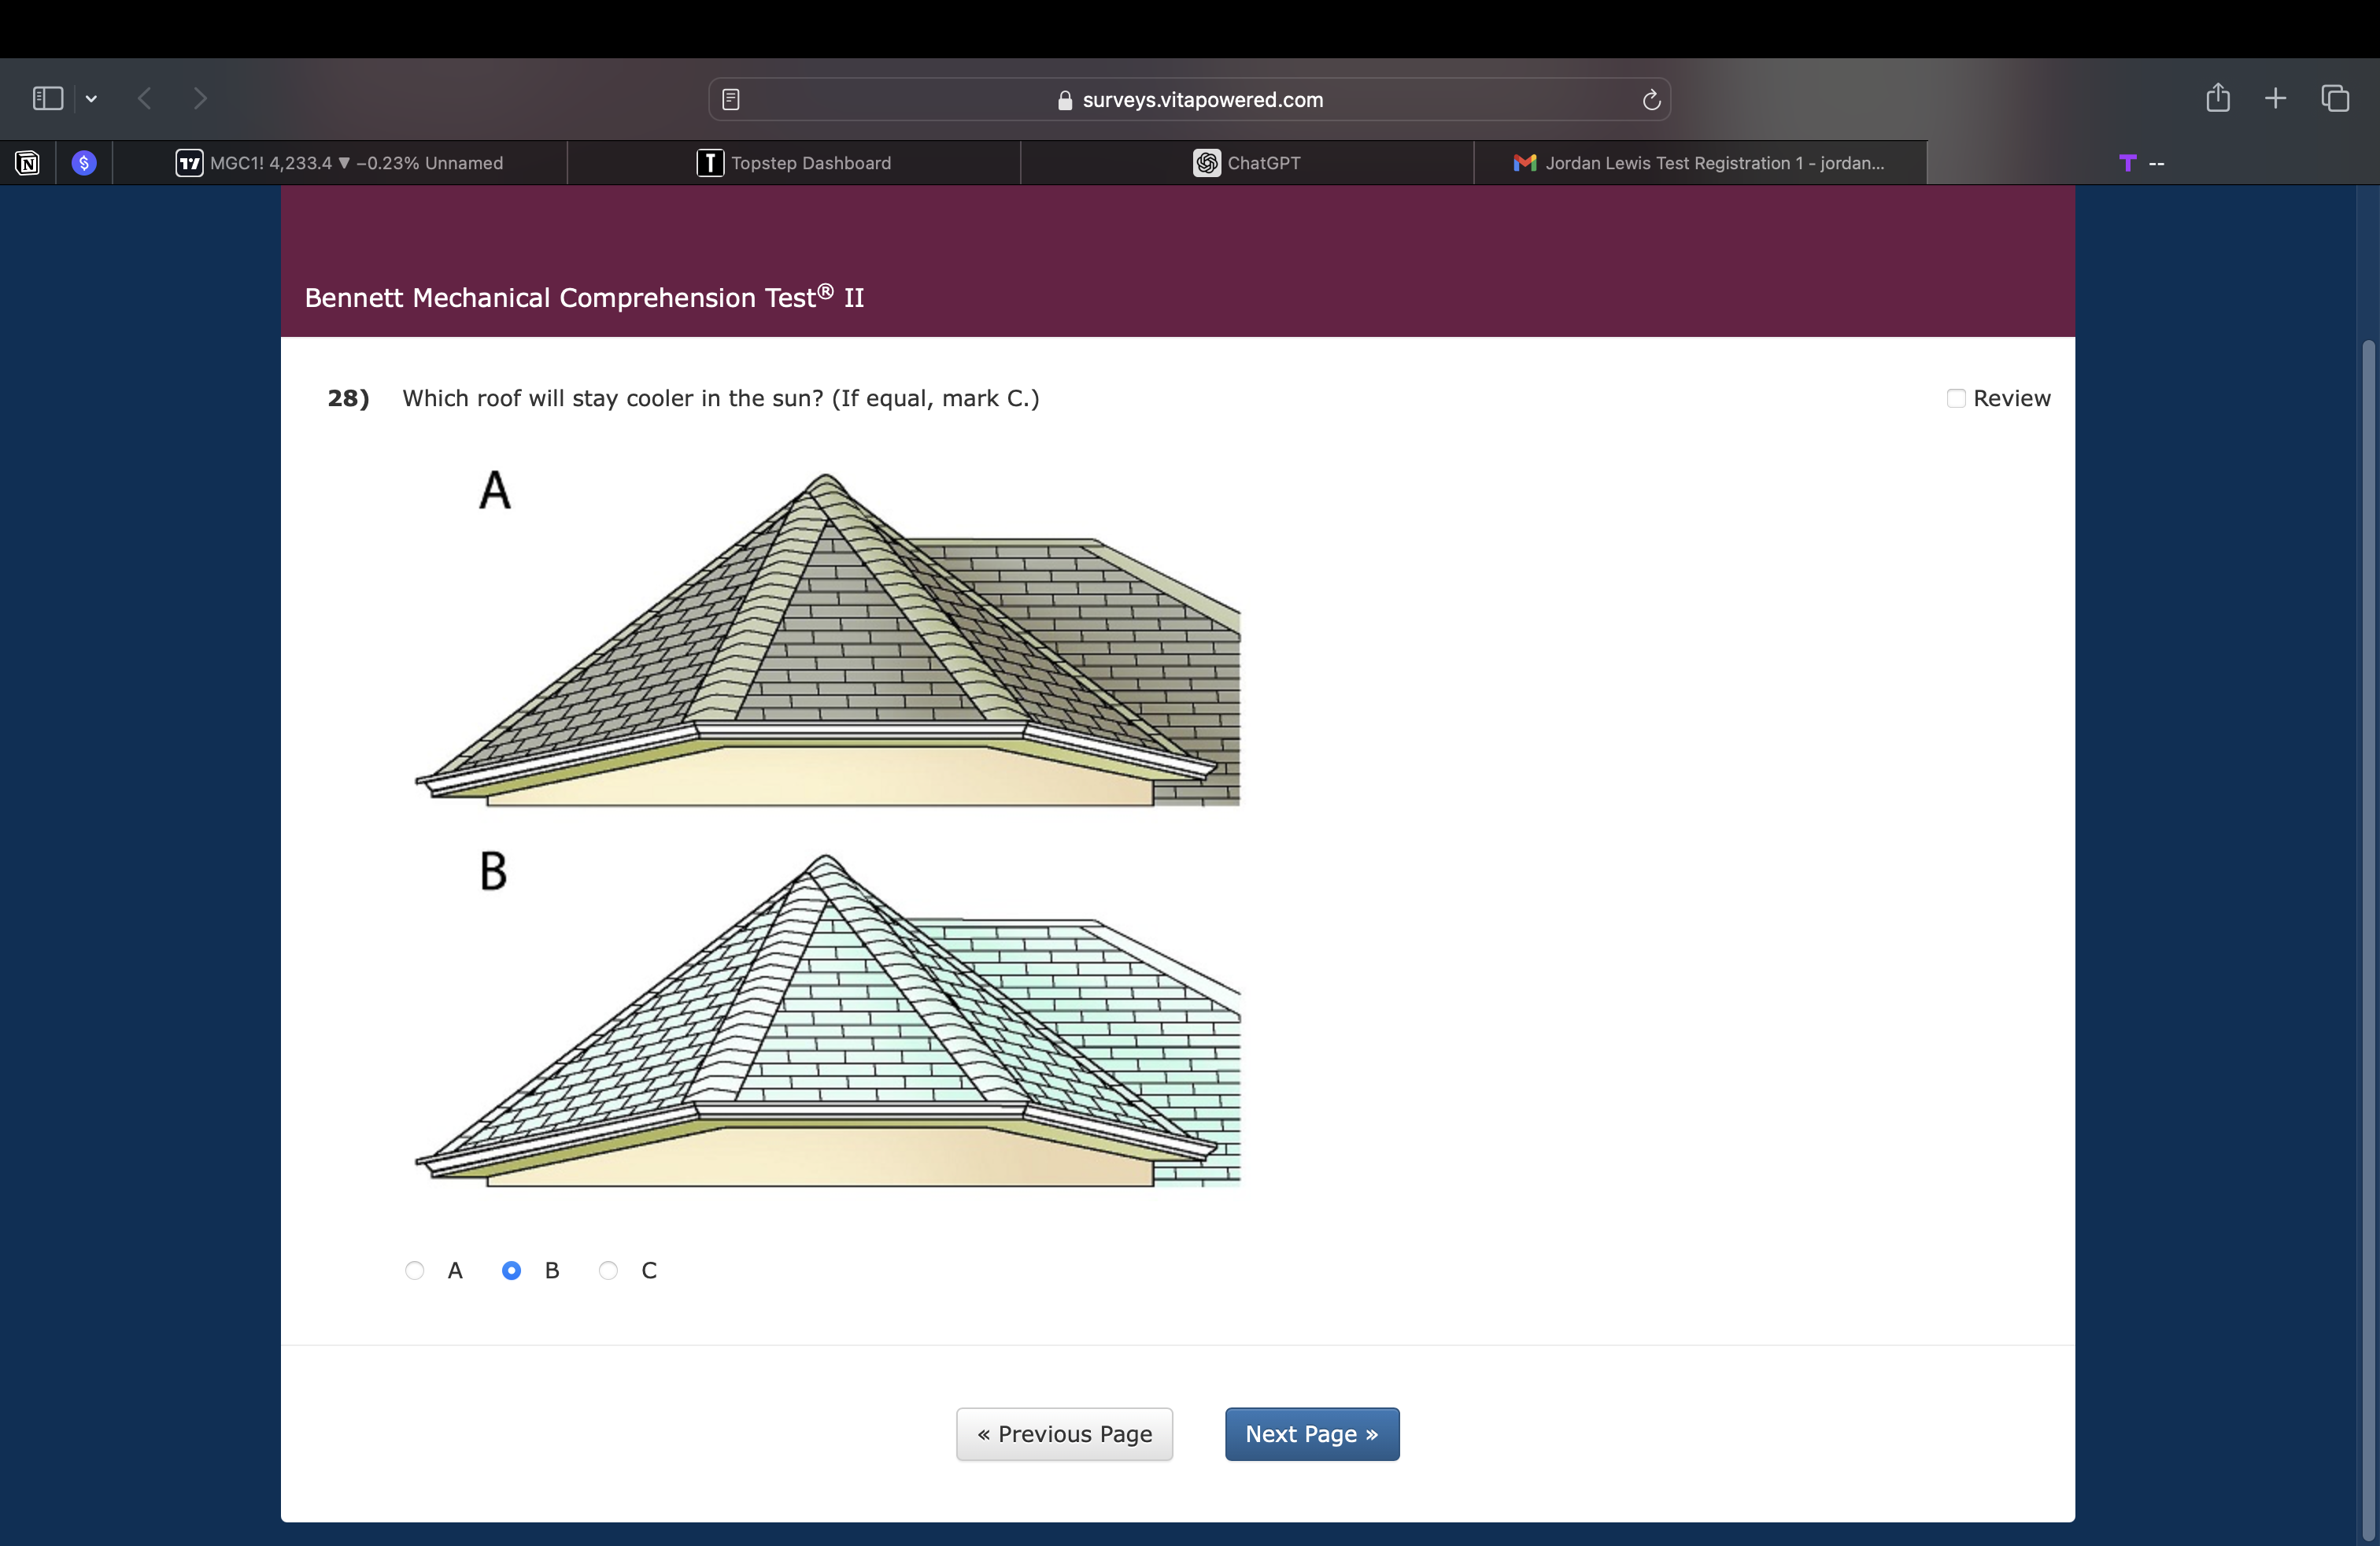Open the pinned Notion tab
This screenshot has width=2380, height=1546.
[28, 163]
